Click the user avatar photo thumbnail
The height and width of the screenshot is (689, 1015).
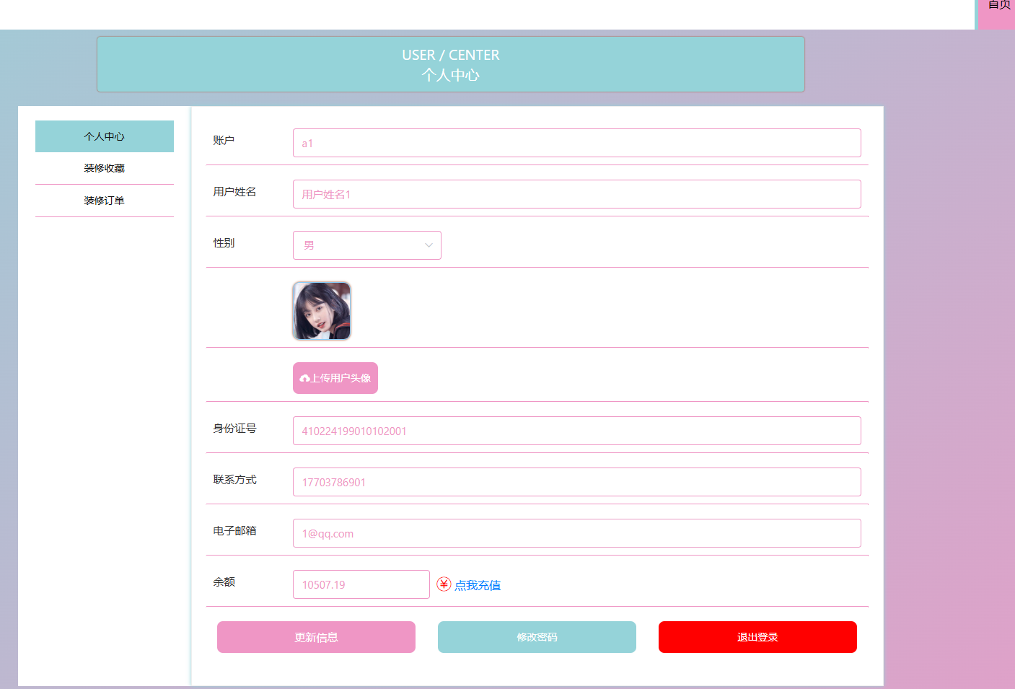[x=322, y=311]
